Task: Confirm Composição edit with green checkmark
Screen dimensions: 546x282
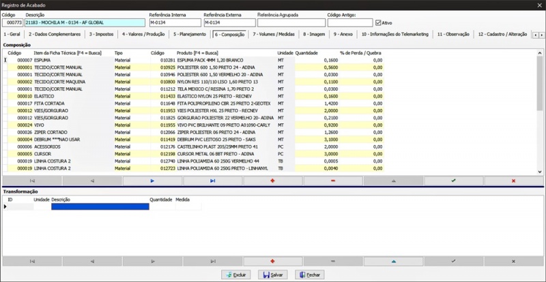Action: click(x=453, y=181)
